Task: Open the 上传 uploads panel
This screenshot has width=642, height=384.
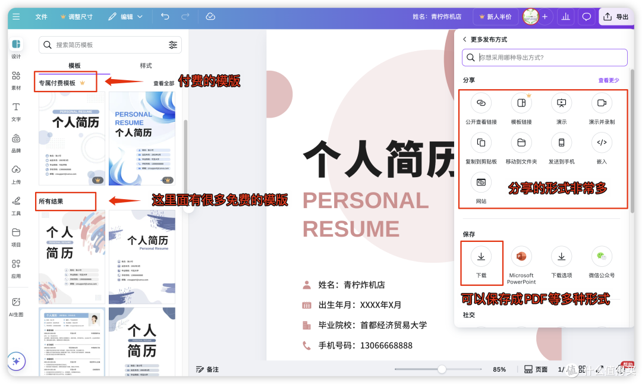Action: tap(17, 174)
